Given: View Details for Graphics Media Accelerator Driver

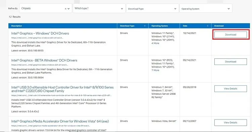Looking at the screenshot, I should tap(230, 123).
